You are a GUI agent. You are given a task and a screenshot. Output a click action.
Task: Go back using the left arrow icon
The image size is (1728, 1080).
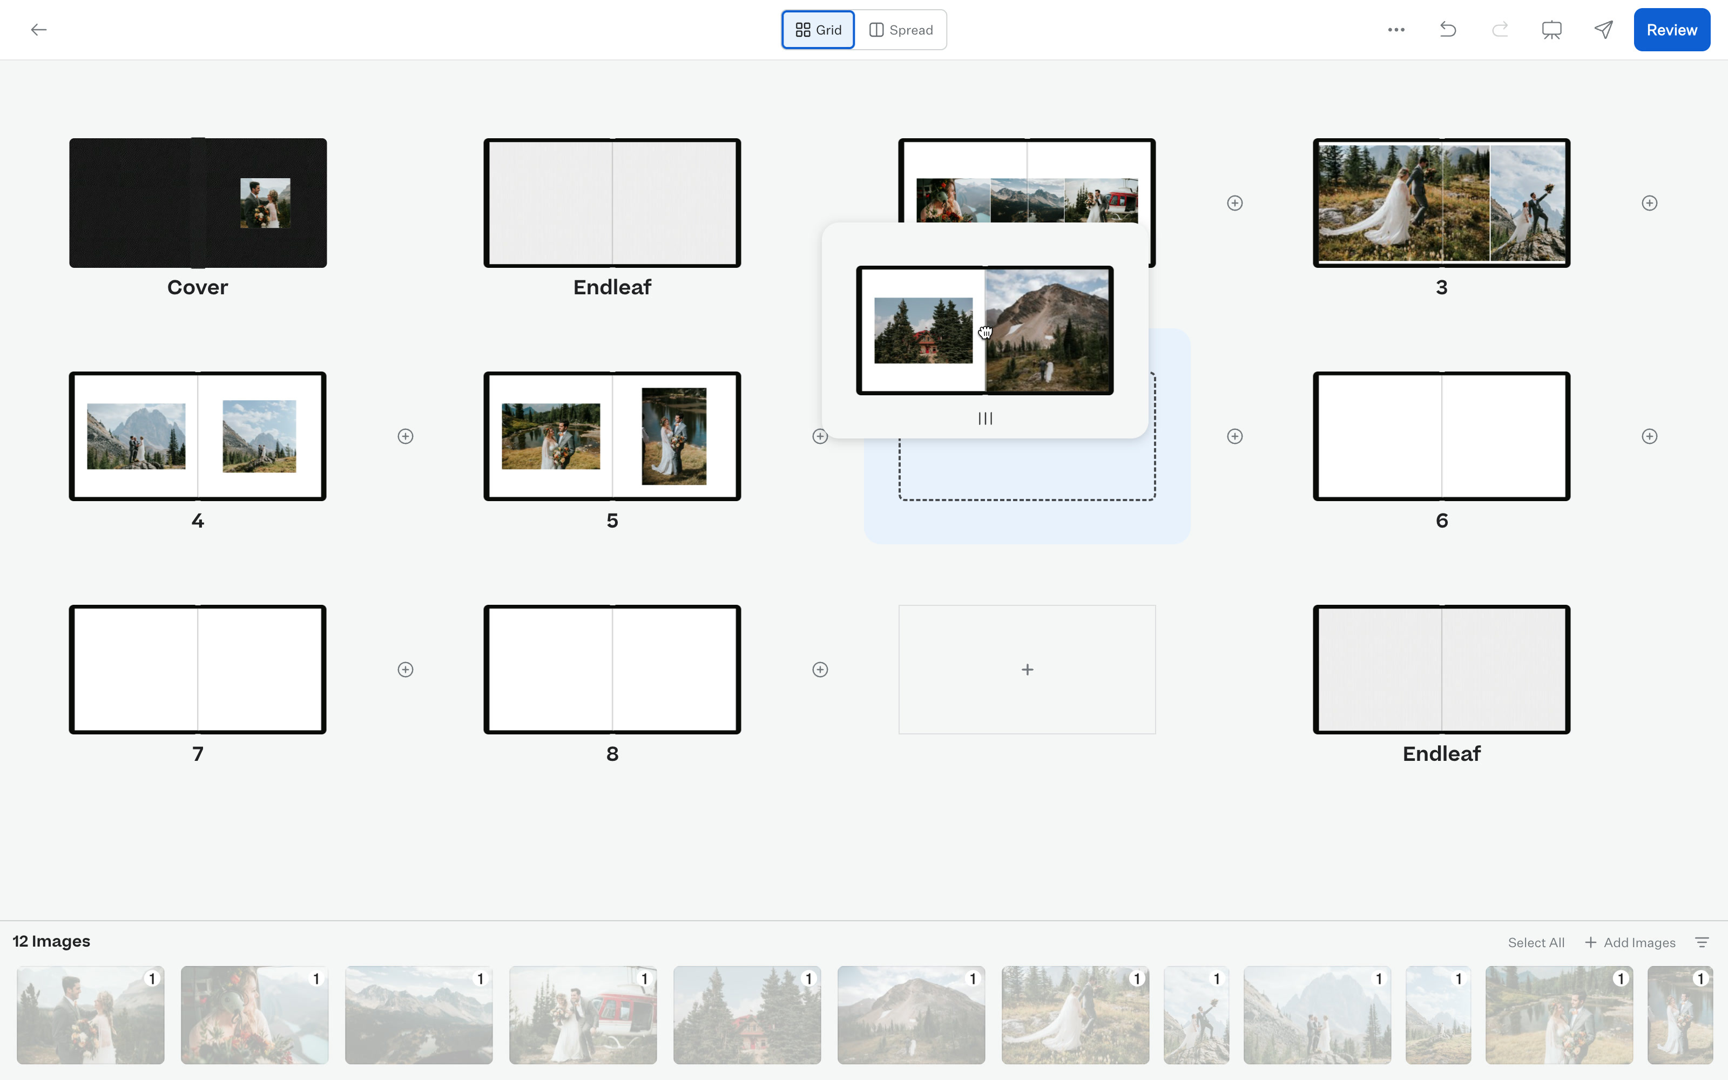[x=38, y=29]
